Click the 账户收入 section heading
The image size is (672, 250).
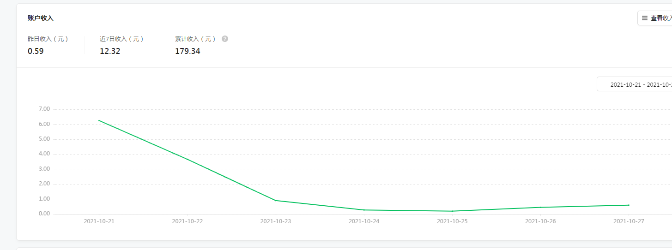pos(41,18)
